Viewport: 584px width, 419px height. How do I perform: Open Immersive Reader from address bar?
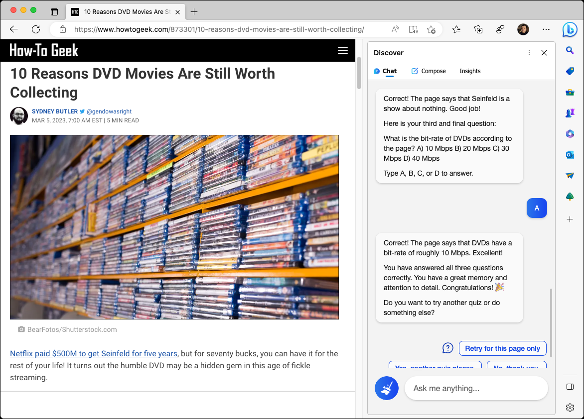413,29
